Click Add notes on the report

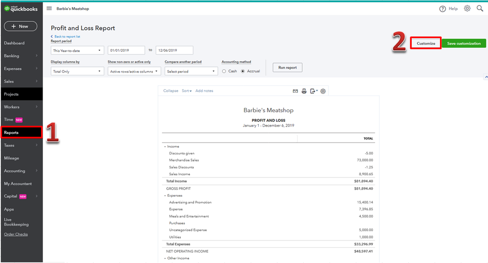(x=204, y=91)
